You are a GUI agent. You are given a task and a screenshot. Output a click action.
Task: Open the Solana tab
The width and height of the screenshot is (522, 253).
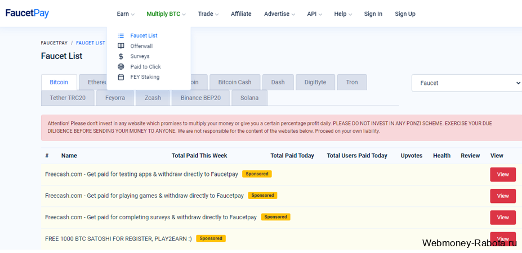[x=249, y=98]
